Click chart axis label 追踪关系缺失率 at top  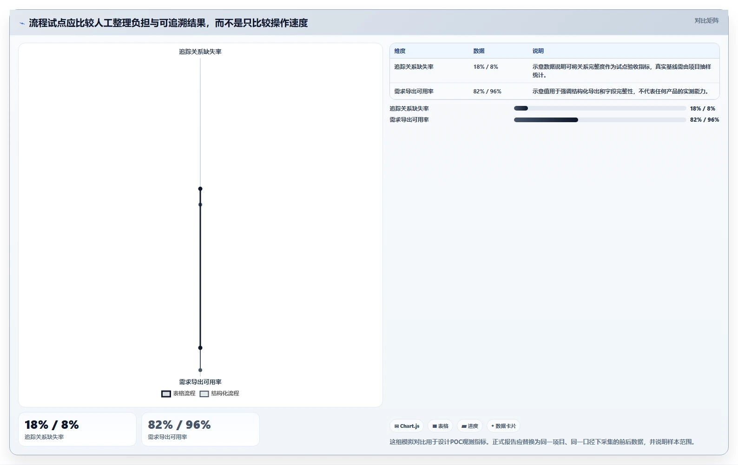click(200, 52)
